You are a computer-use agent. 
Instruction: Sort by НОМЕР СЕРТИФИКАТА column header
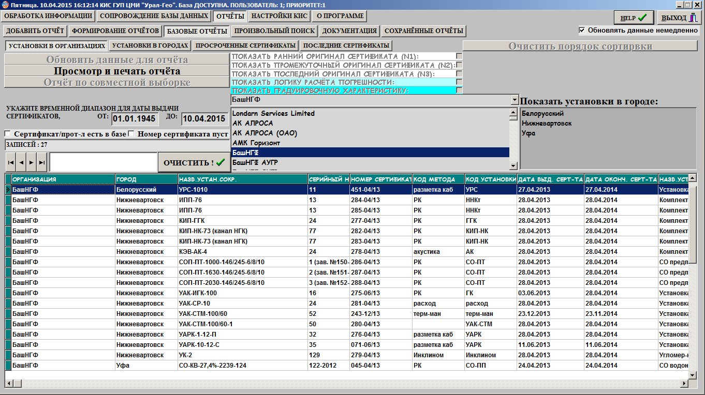[381, 179]
